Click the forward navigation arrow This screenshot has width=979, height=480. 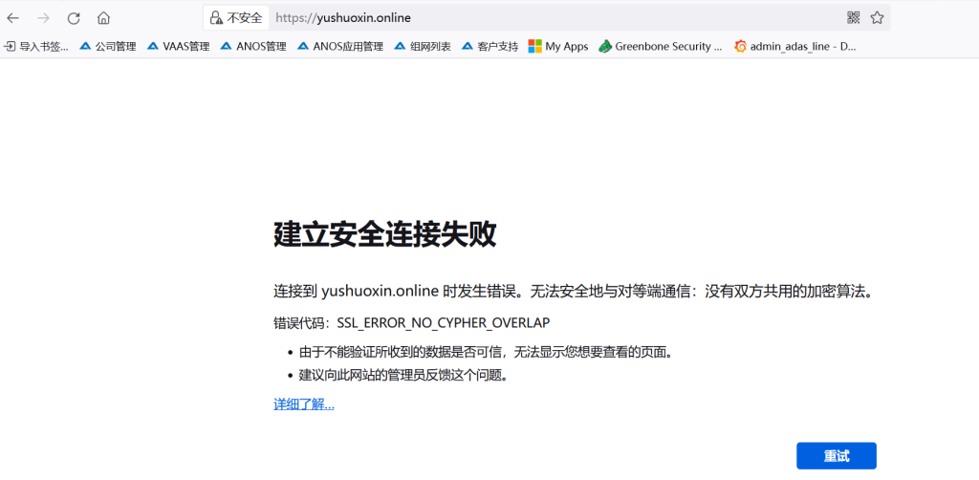click(x=43, y=18)
